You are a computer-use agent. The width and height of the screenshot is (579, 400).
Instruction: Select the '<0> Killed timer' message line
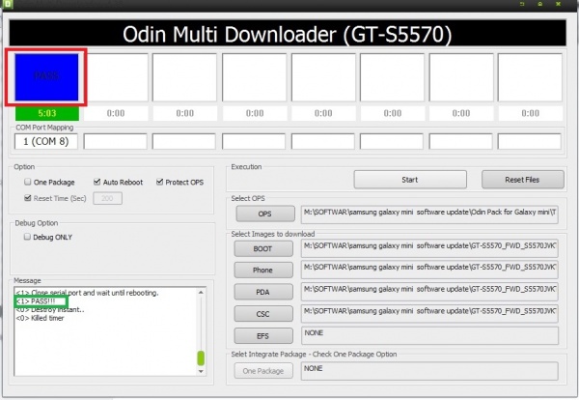[40, 318]
